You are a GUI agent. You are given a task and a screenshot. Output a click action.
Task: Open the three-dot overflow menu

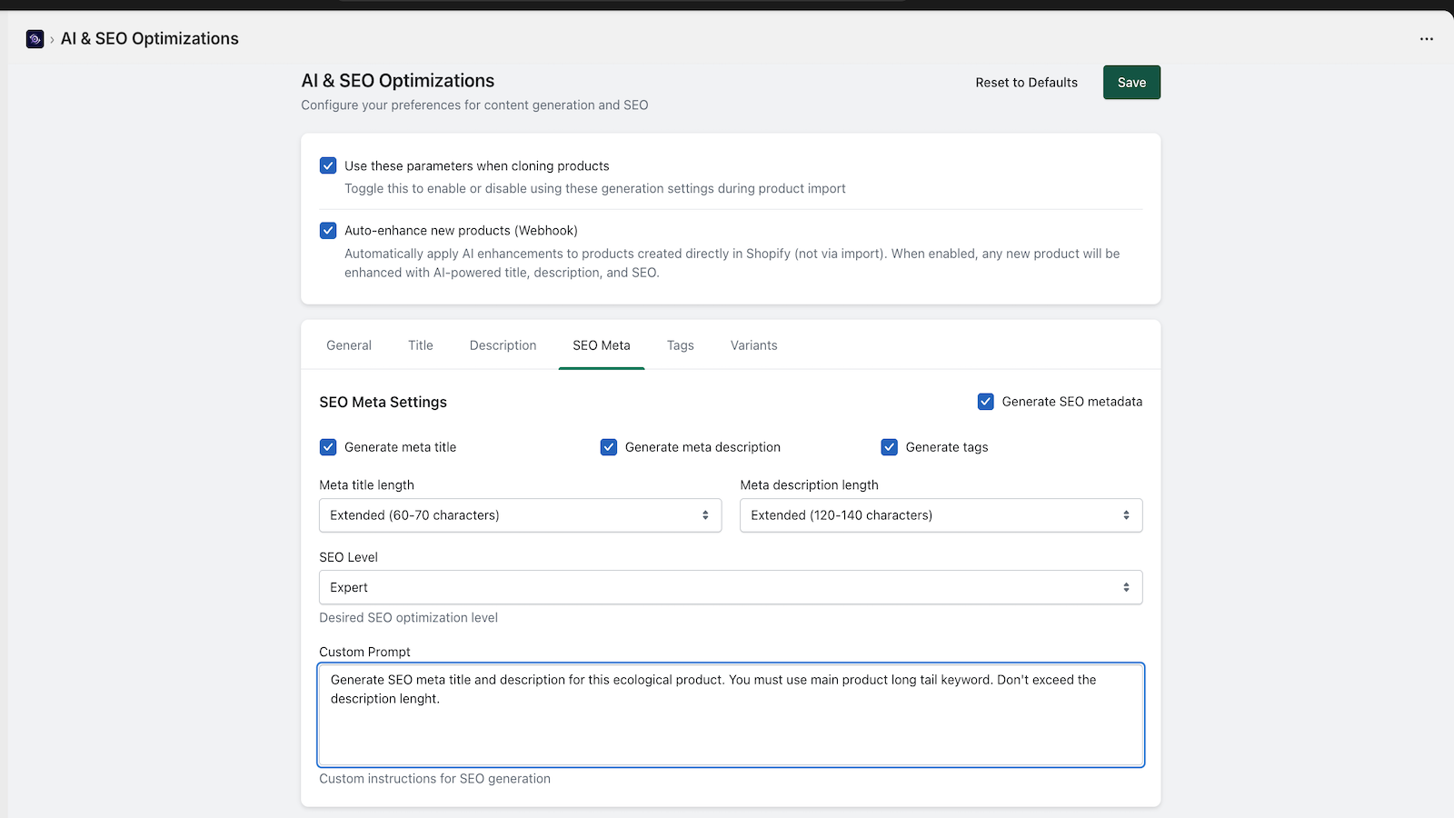pyautogui.click(x=1426, y=38)
